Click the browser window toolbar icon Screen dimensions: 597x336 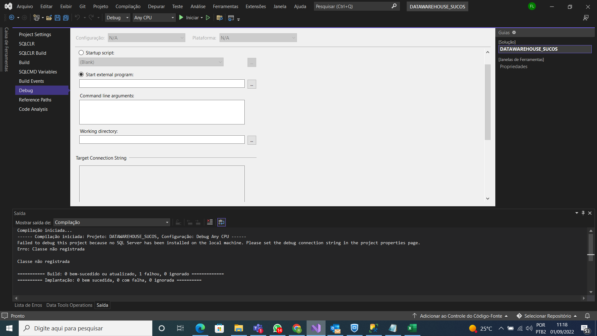coord(231,18)
